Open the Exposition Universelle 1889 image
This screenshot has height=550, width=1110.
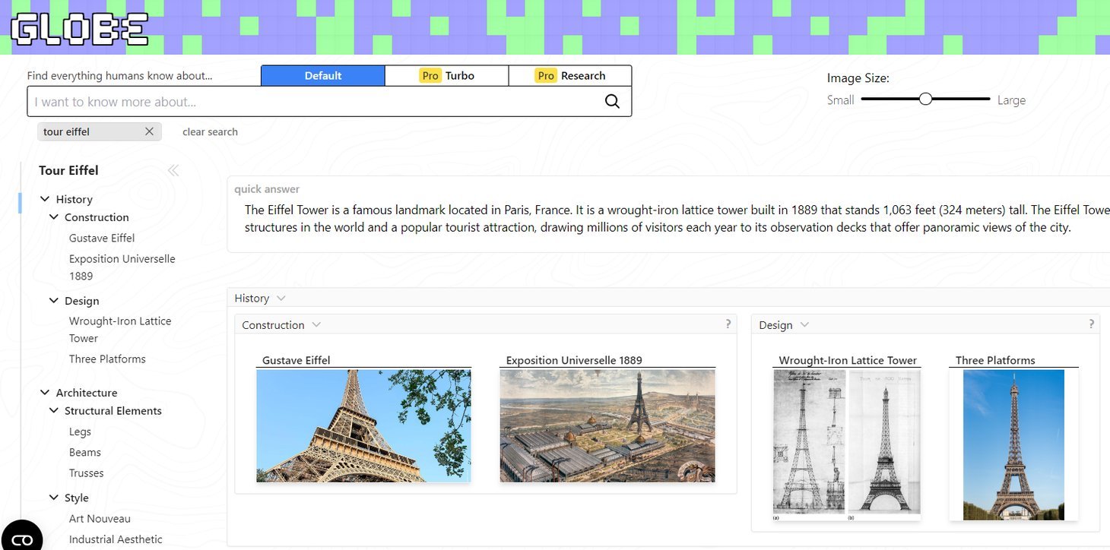coord(607,425)
